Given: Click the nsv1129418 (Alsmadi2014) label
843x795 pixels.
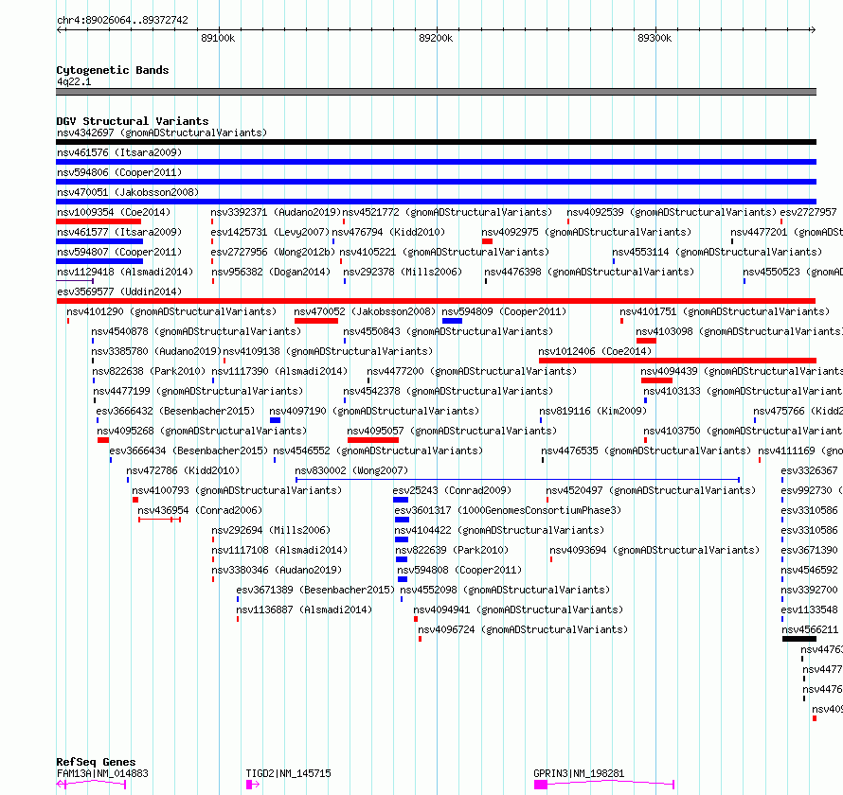Looking at the screenshot, I should click(125, 272).
